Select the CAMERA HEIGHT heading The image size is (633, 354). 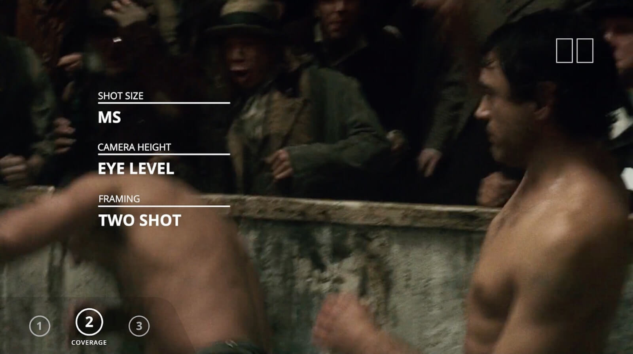click(x=134, y=147)
